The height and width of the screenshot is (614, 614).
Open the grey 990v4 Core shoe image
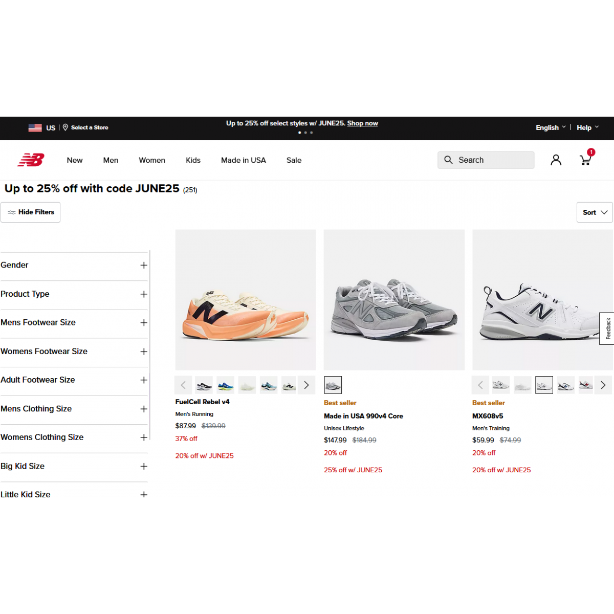[x=394, y=300]
